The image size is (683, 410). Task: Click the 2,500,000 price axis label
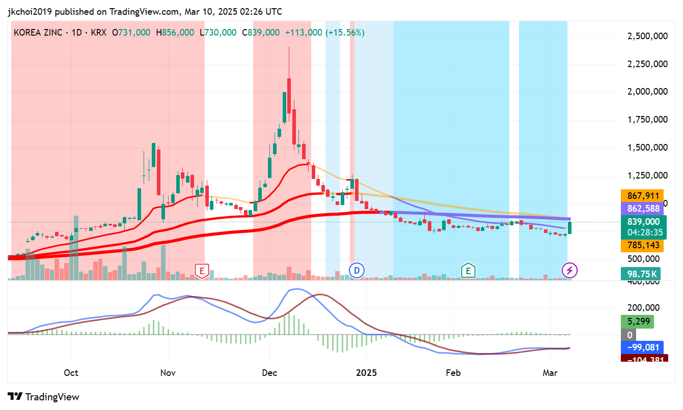pyautogui.click(x=647, y=36)
